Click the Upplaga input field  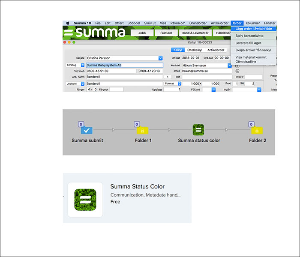pos(172,90)
